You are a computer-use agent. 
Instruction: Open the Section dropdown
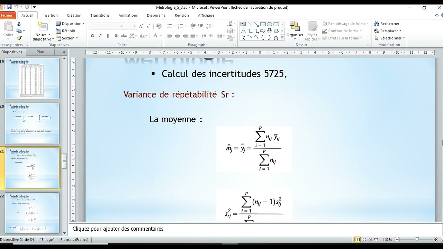[x=67, y=38]
